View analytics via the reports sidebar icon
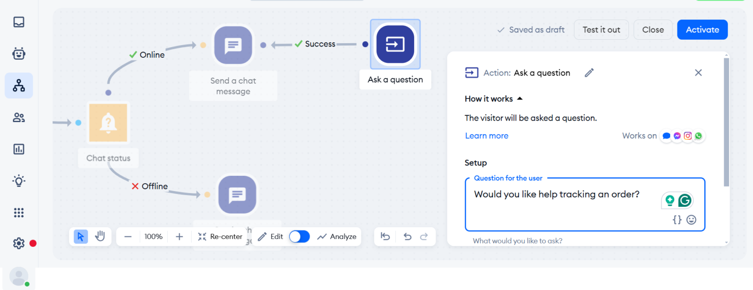The height and width of the screenshot is (290, 753). click(19, 149)
